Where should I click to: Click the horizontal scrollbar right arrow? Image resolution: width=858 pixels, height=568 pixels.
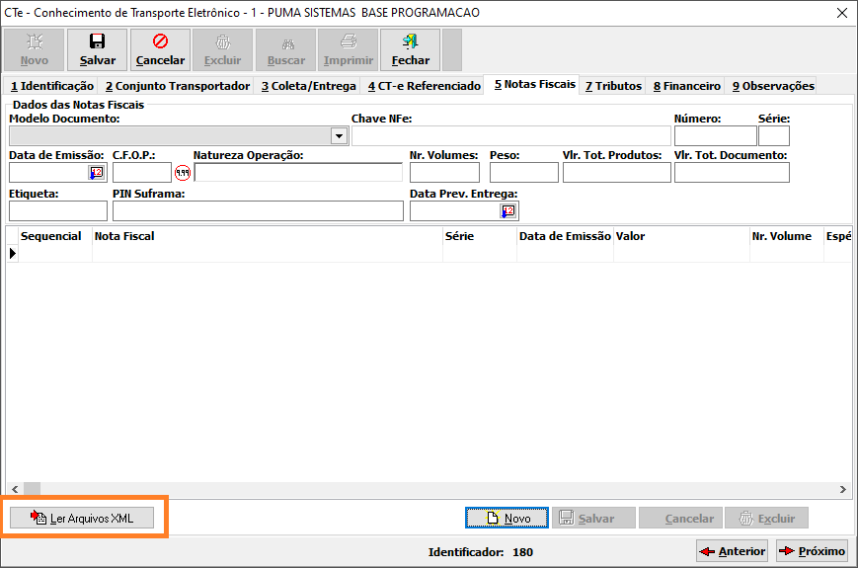[842, 489]
